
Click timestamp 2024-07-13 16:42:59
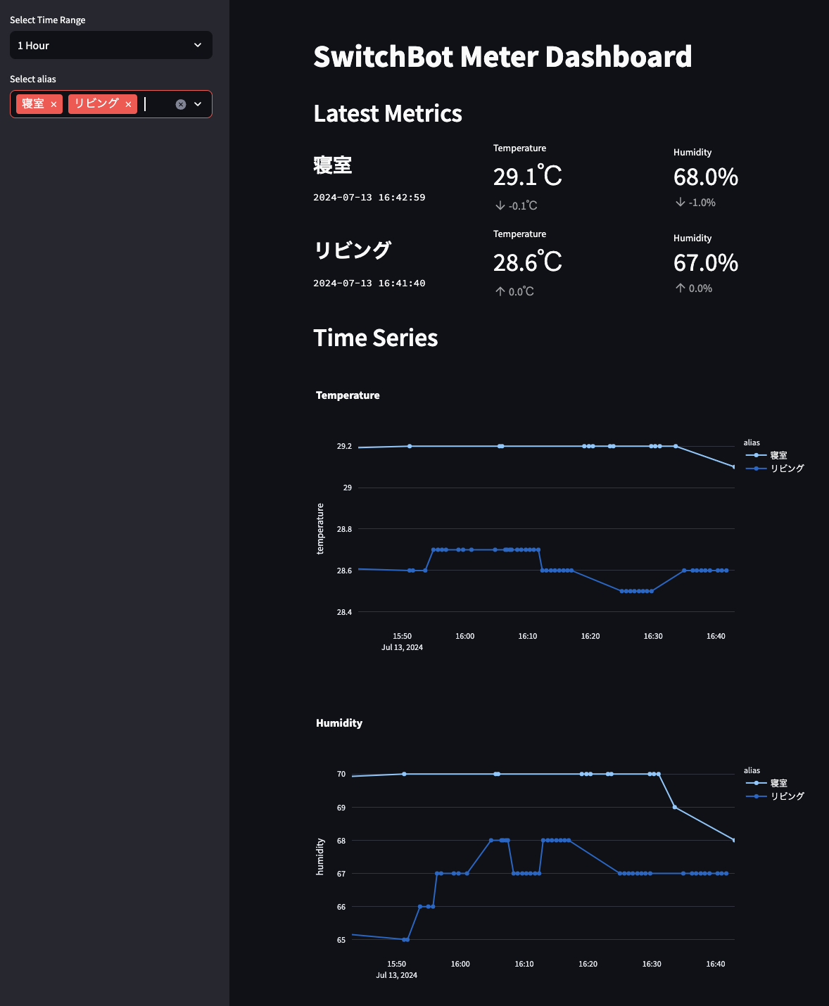click(369, 198)
